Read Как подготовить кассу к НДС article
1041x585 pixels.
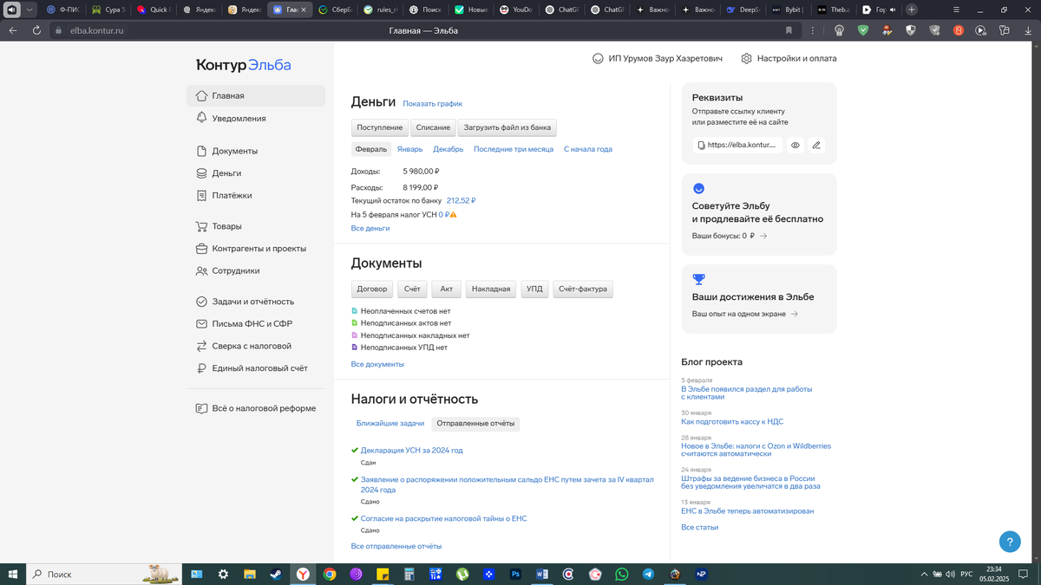[x=732, y=421]
